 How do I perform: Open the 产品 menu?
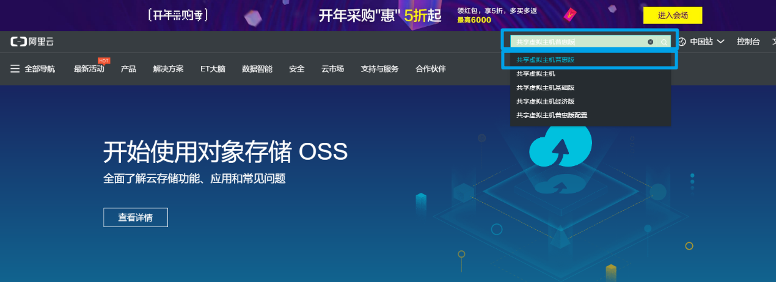click(x=128, y=69)
